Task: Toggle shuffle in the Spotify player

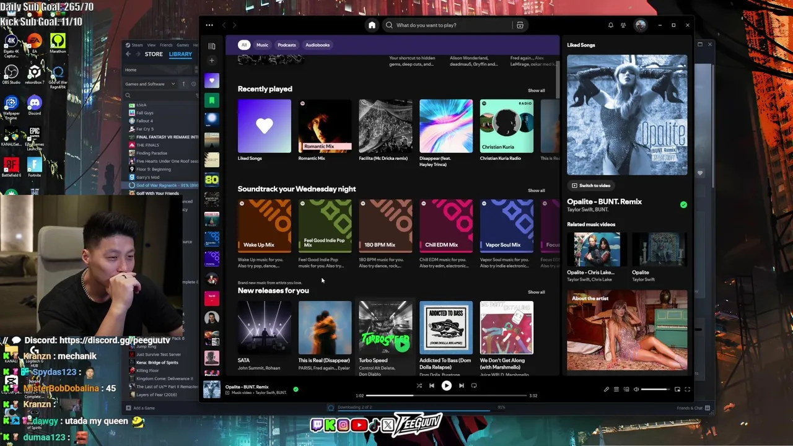Action: (x=419, y=386)
